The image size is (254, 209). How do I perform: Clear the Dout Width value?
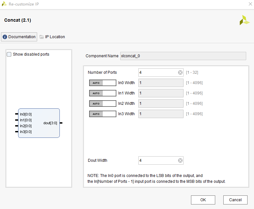point(180,160)
